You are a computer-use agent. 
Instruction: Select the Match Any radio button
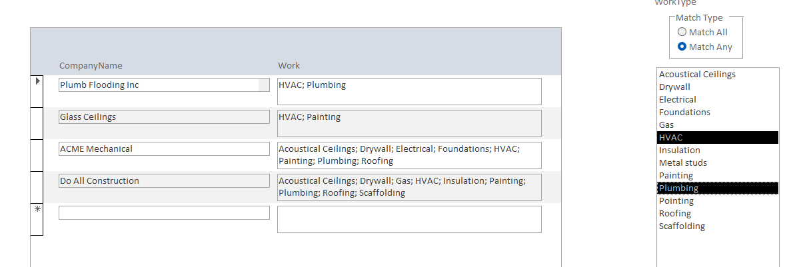click(x=682, y=47)
